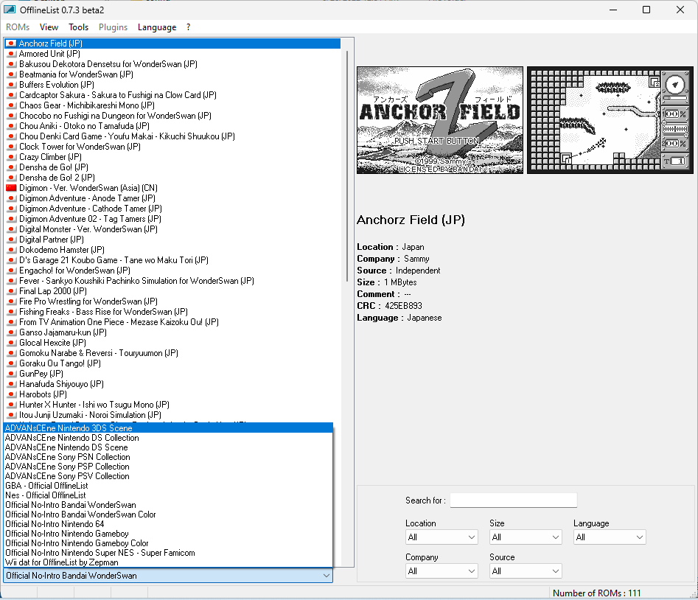
Task: Click the China flag beside Digimon - Ver. WonderSwan (Asia)
Action: tap(11, 188)
